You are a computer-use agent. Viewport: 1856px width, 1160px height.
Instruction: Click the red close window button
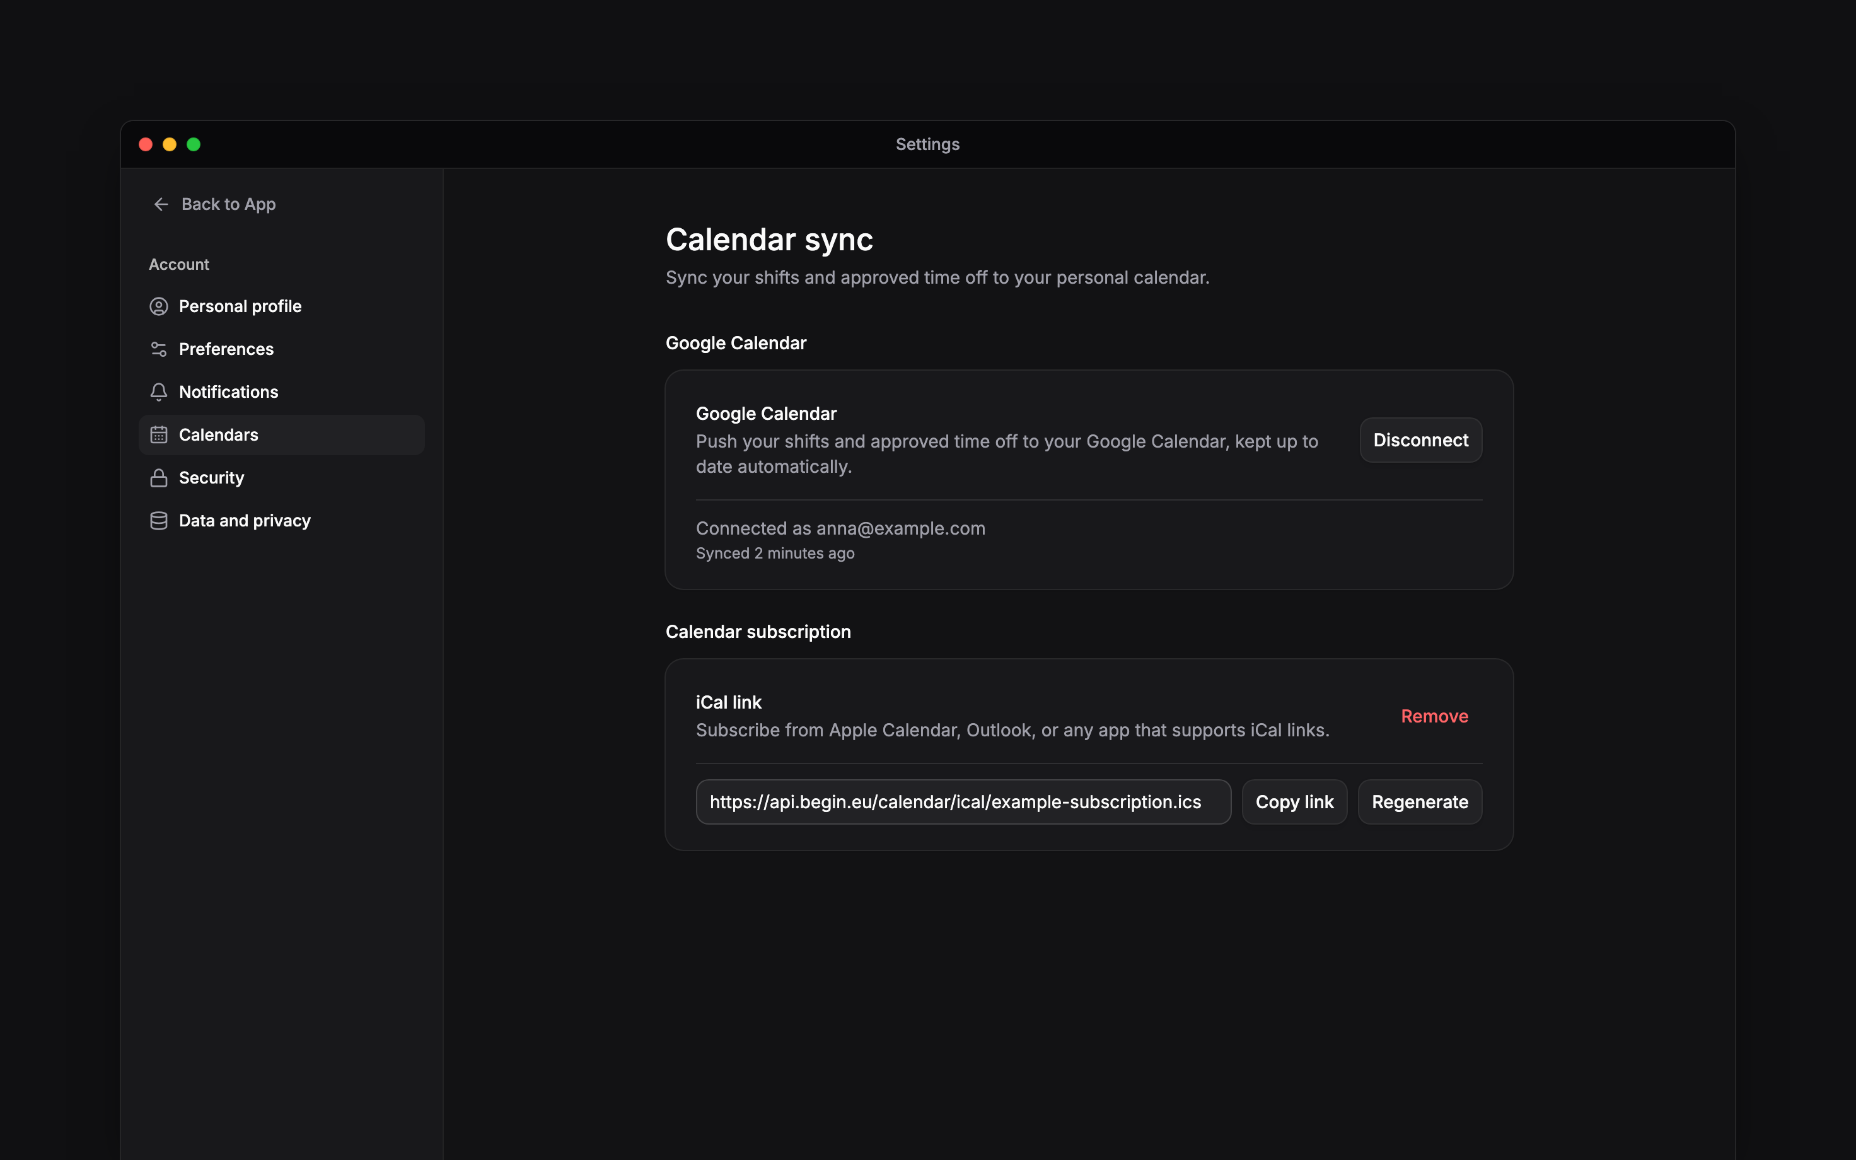pyautogui.click(x=146, y=144)
